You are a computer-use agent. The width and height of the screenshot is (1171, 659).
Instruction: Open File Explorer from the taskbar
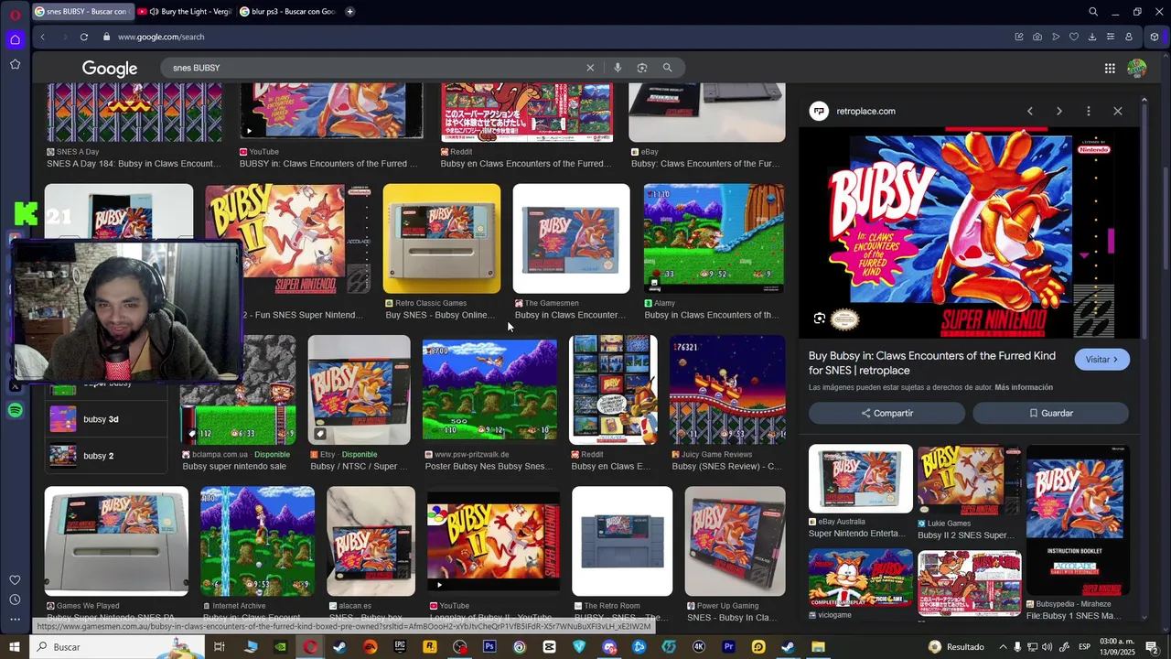[x=818, y=647]
